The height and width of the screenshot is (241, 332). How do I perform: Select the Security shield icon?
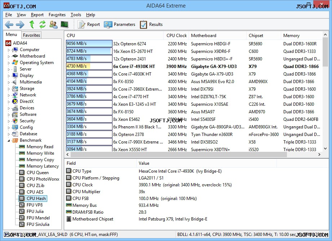[x=15, y=121]
